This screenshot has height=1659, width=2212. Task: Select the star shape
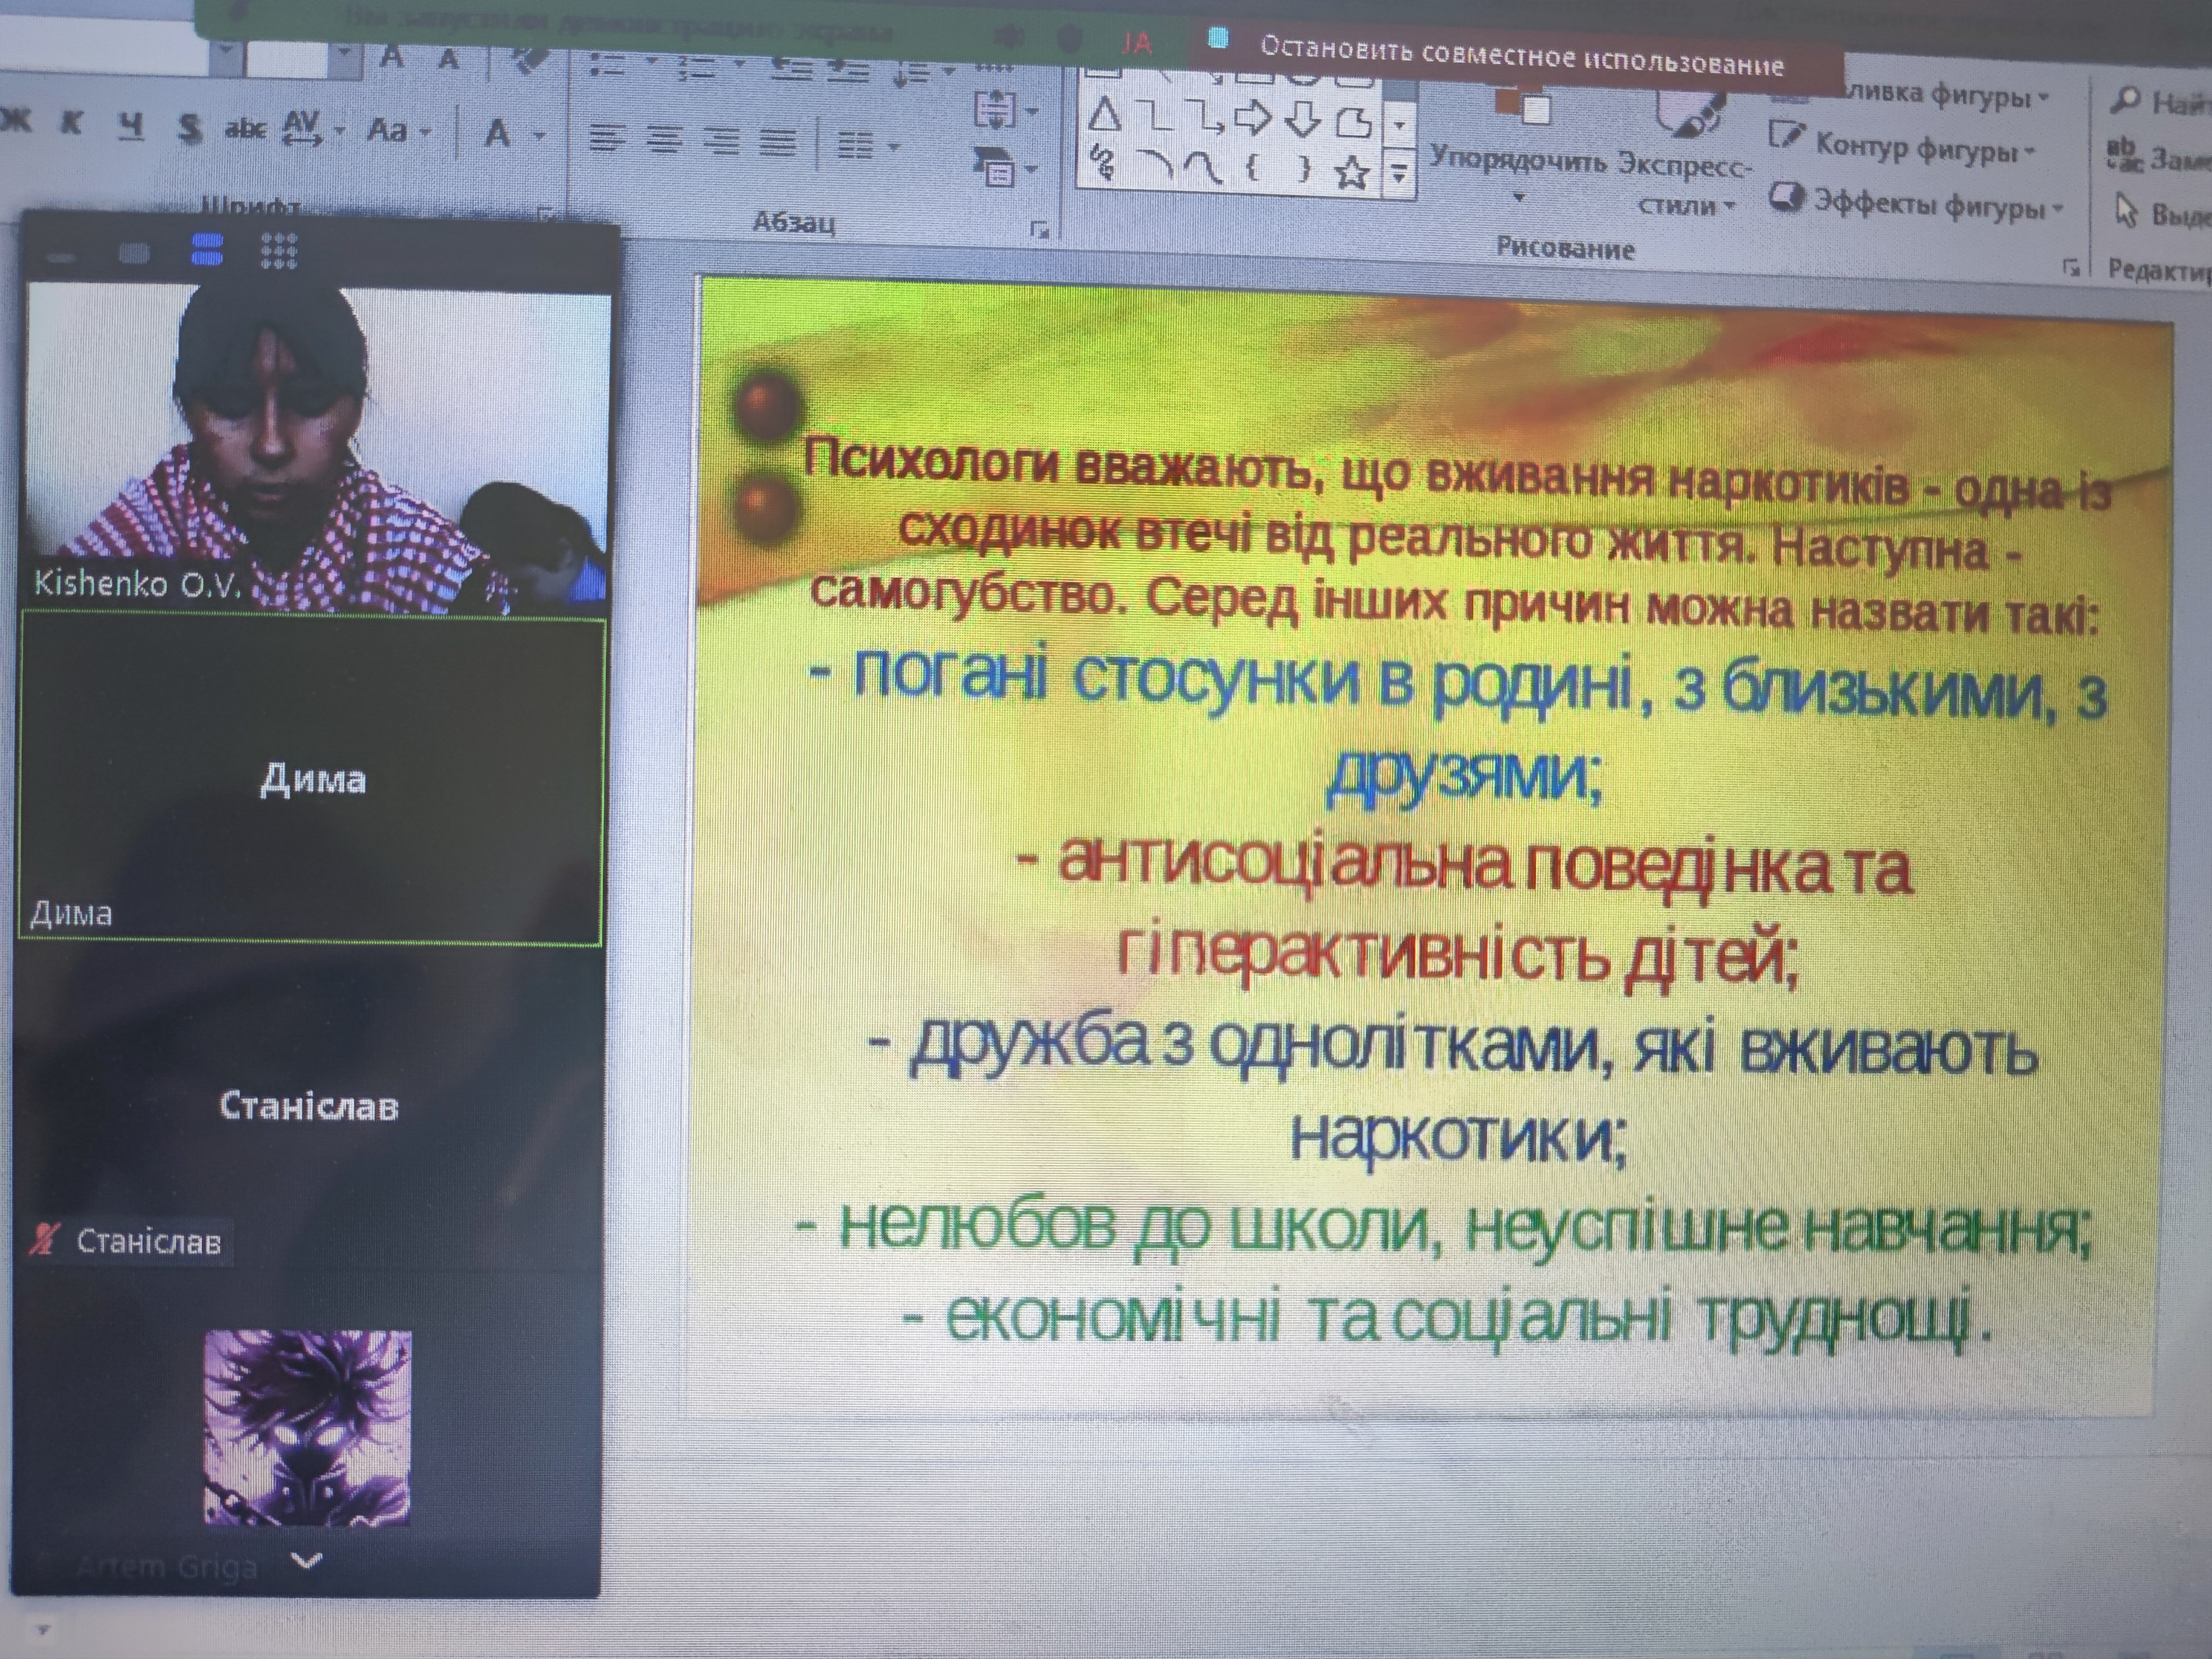click(x=1351, y=173)
